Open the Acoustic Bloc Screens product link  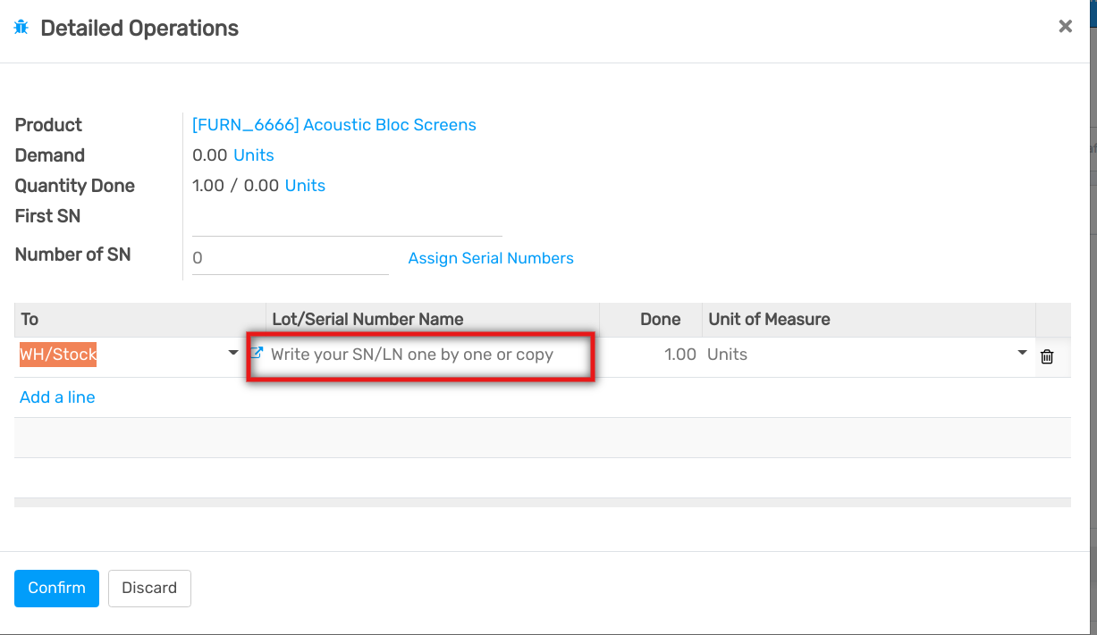pos(334,125)
